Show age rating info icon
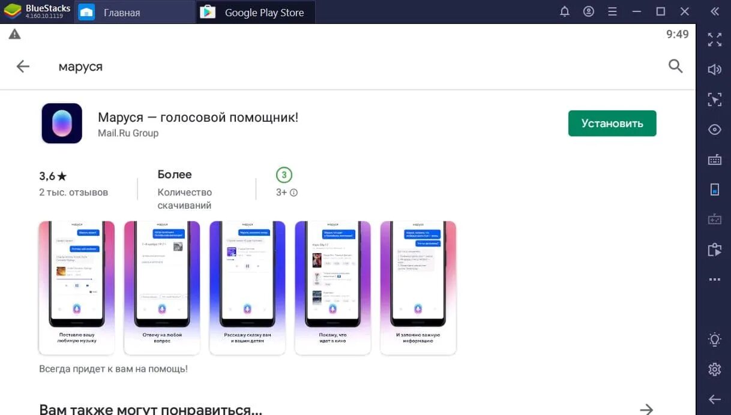Viewport: 731px width, 415px height. click(x=294, y=193)
